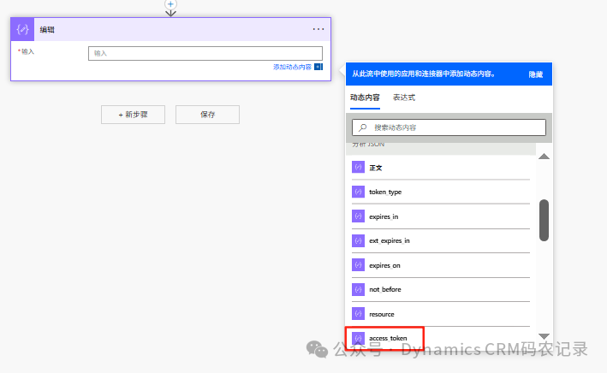Click the scroll up arrow in list

[x=544, y=157]
